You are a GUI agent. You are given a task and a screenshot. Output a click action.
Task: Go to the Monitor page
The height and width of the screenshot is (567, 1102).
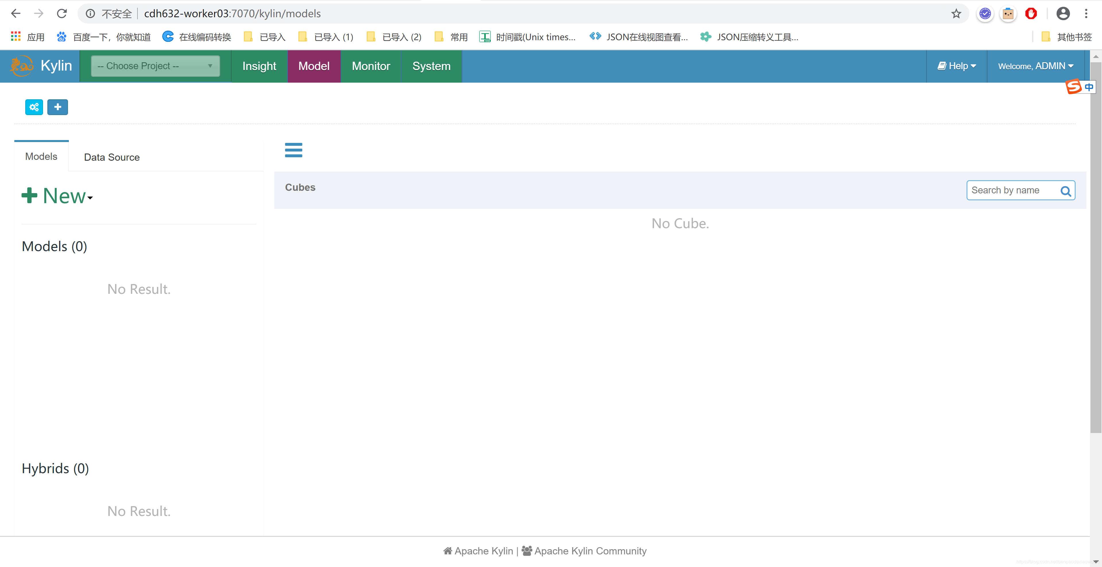coord(370,66)
